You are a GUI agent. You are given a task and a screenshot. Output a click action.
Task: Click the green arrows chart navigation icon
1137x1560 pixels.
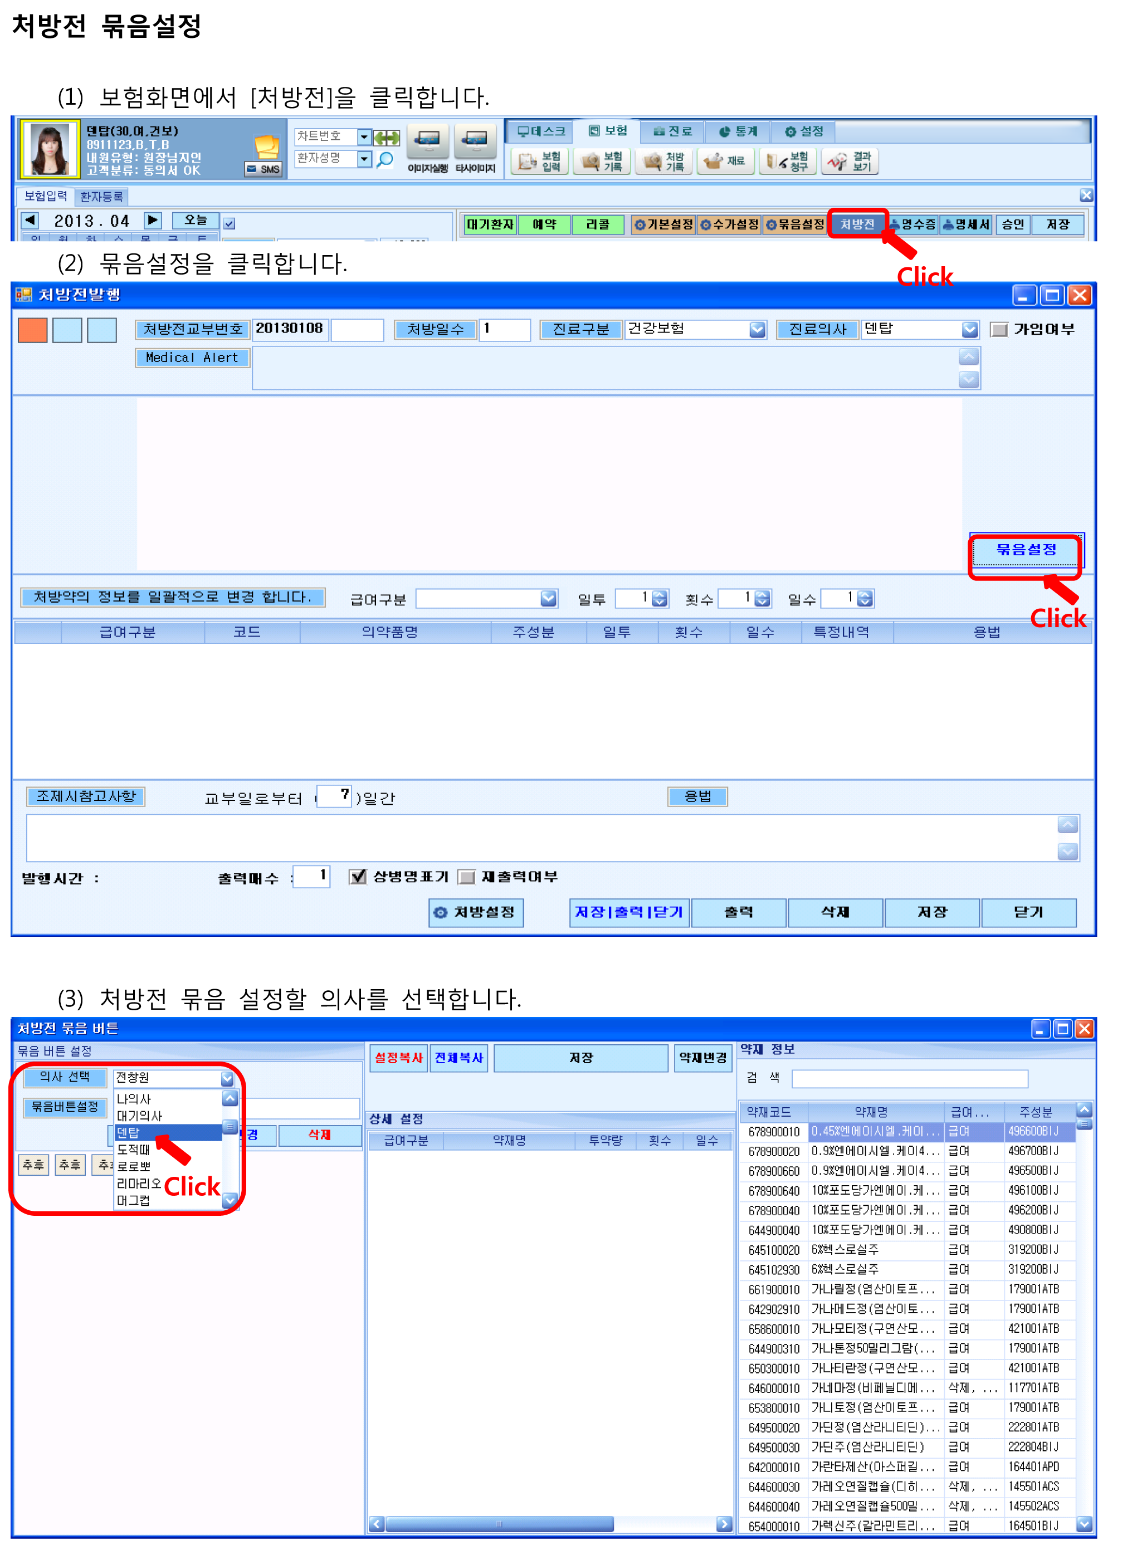(x=387, y=138)
